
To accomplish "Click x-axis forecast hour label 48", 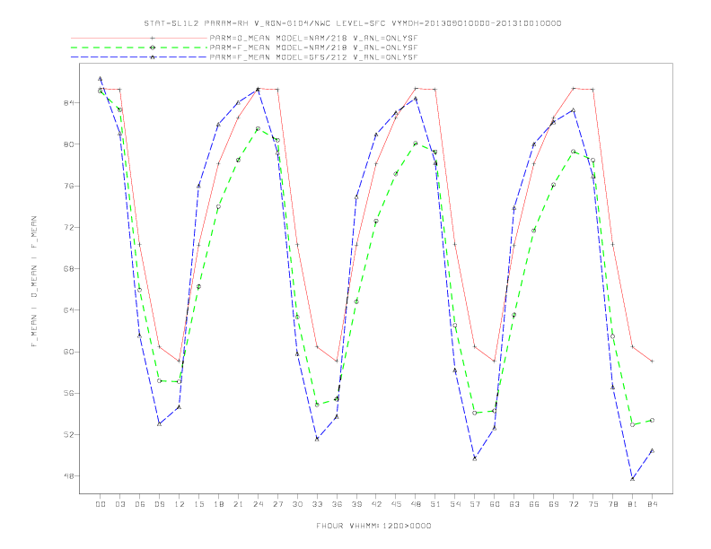I will click(x=416, y=504).
